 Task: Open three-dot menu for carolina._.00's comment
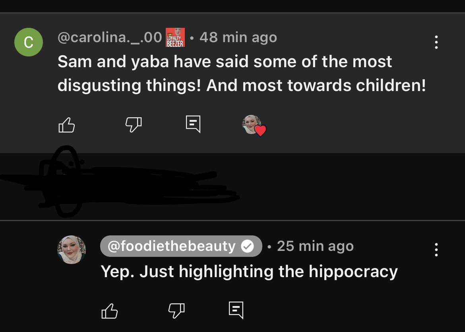click(x=436, y=42)
